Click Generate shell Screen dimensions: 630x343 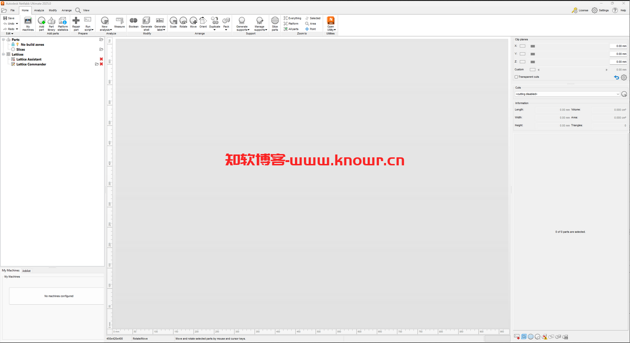pos(146,24)
